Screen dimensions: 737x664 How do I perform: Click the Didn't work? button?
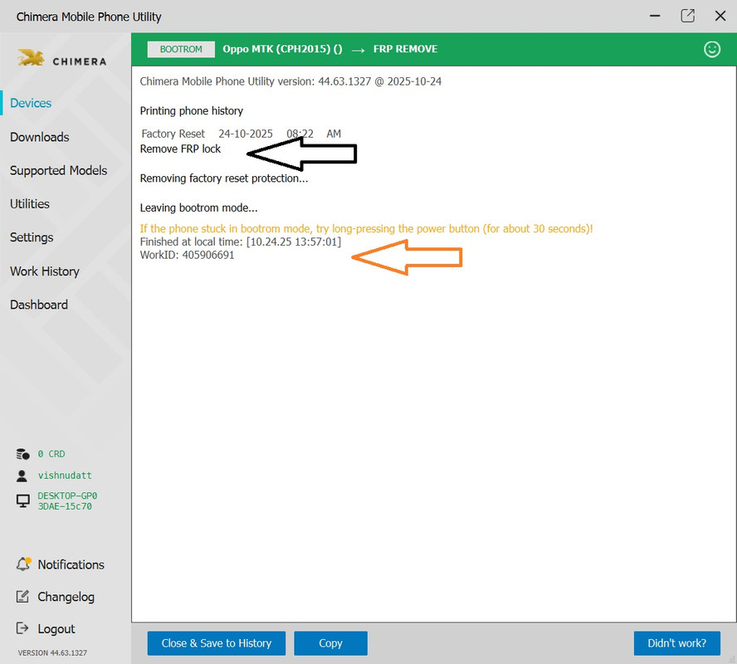[x=677, y=643]
